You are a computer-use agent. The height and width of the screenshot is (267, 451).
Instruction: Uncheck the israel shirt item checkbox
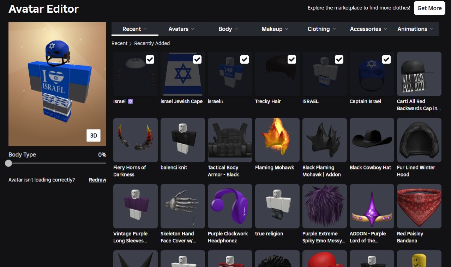pos(245,60)
